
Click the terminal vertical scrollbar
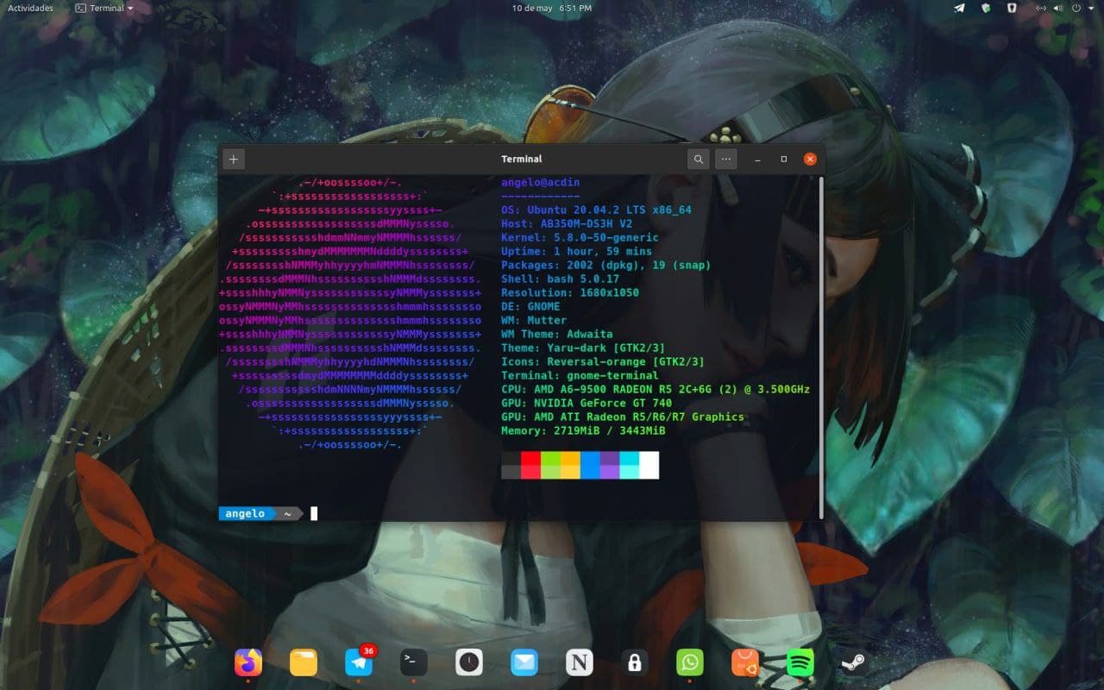tap(820, 345)
